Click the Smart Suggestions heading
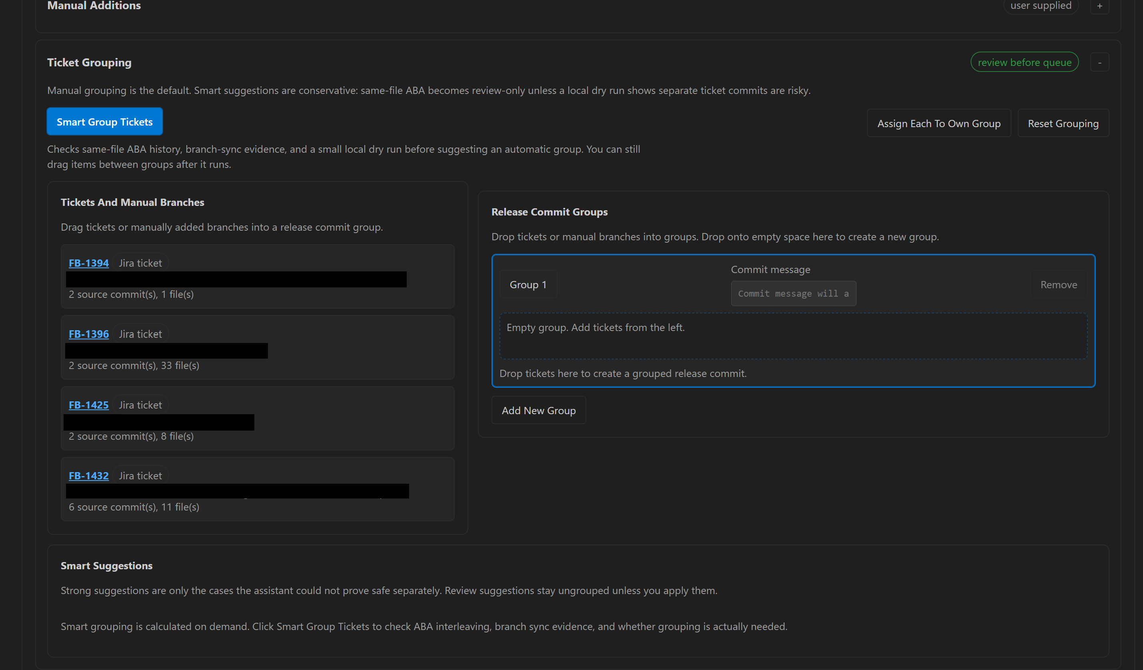The width and height of the screenshot is (1143, 670). (x=107, y=566)
